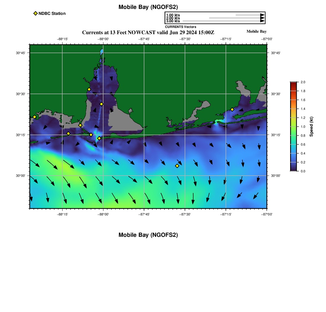Click the Speed (kt) color bar label
This screenshot has height=312, width=326.
pyautogui.click(x=311, y=127)
